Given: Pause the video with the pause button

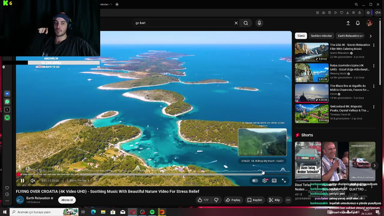Looking at the screenshot, I should point(22,181).
